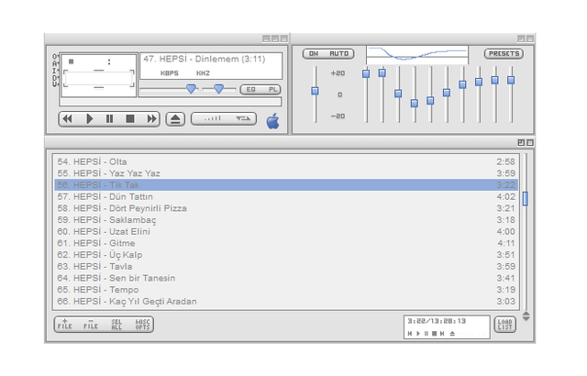The width and height of the screenshot is (587, 376).
Task: Click the time display in main window
Action: (x=98, y=61)
